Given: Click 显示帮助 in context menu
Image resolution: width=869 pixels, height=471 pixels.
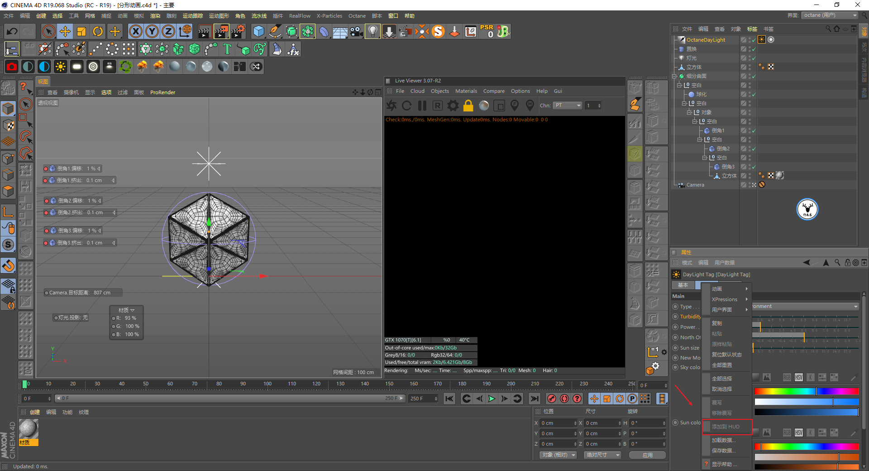Looking at the screenshot, I should tap(727, 464).
